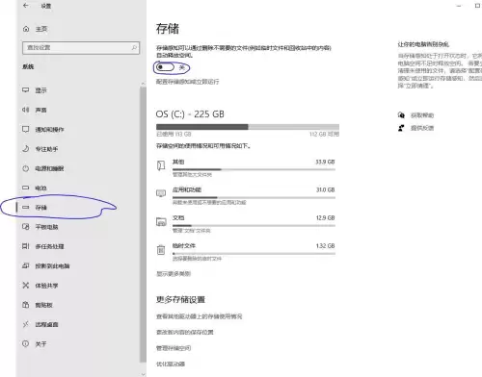Viewport: 482px width, 377px height.
Task: Open the 文档 documents storage category
Action: click(x=246, y=224)
